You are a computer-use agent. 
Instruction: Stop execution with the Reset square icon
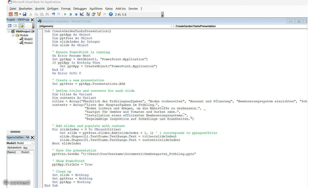click(76, 14)
